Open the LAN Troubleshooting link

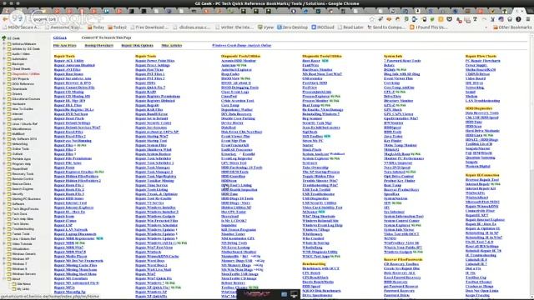pos(482,101)
